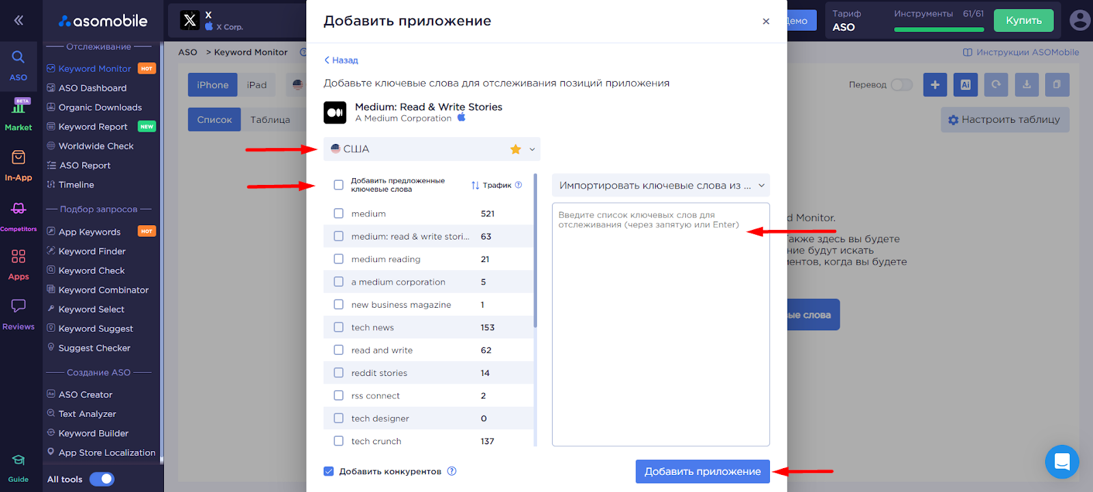The image size is (1093, 492).
Task: Click the keyword list scrollbar
Action: [536, 250]
